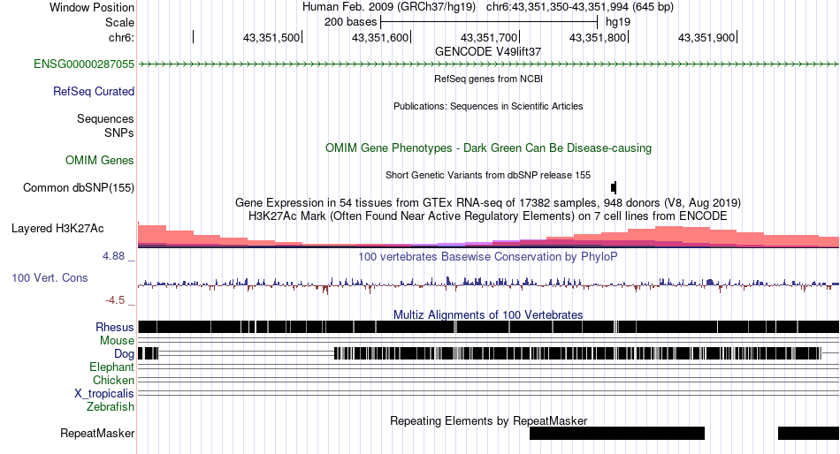Click the Rhesus alignment black bar
Viewport: 840px width, 454px height.
click(x=489, y=327)
